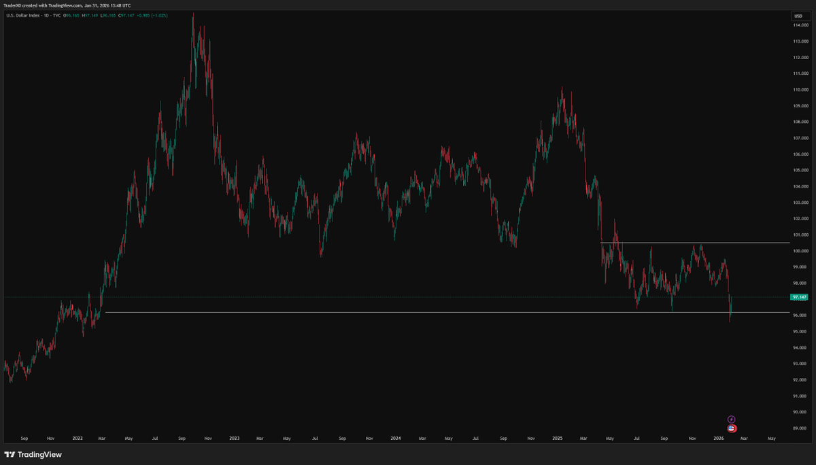Screen dimensions: 816x465
Task: Click the 90.000 price axis label
Action: coord(800,412)
